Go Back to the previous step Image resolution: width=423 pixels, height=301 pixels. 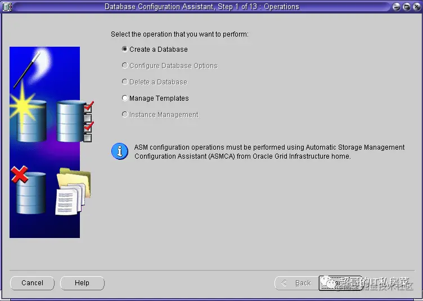[x=296, y=283]
